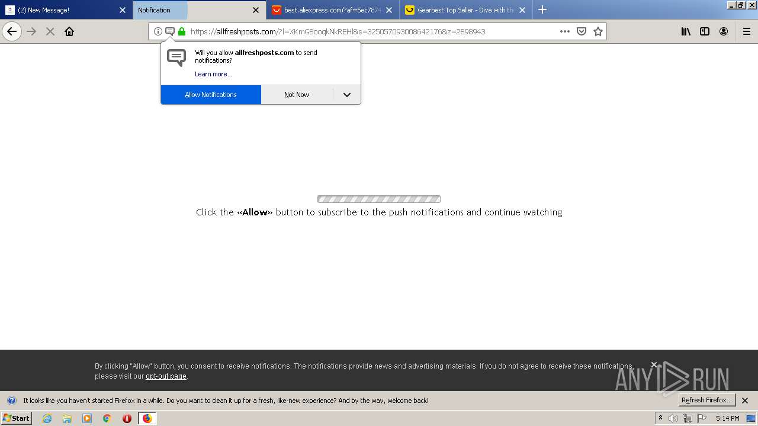The width and height of the screenshot is (758, 426).
Task: Click the Show desktop button
Action: [x=751, y=418]
